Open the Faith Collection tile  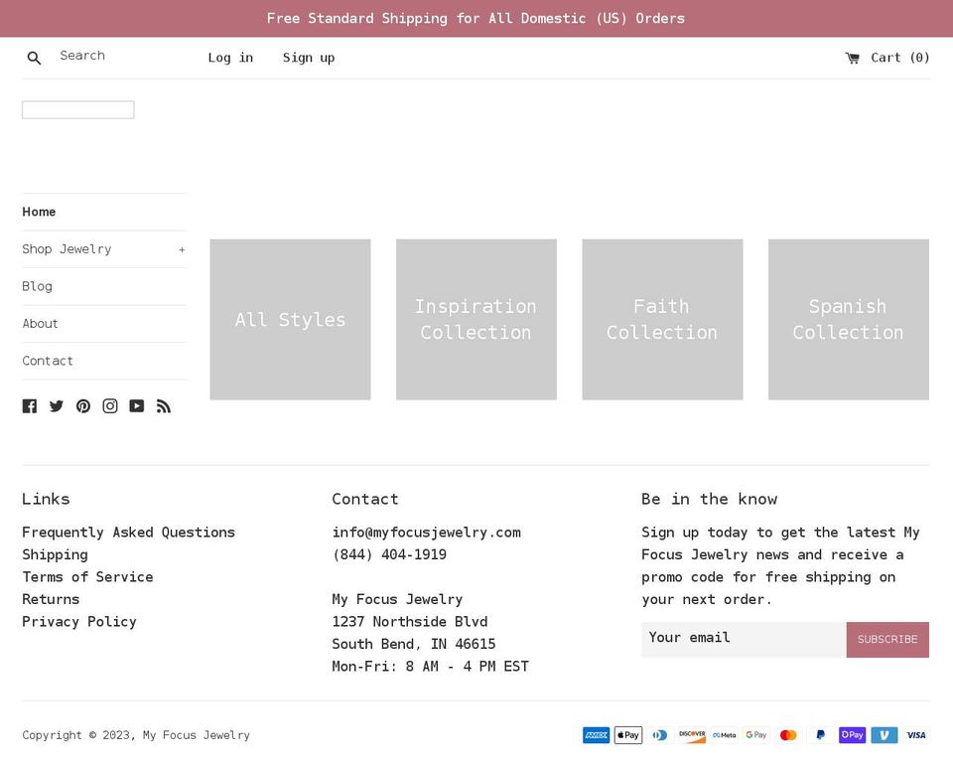662,320
